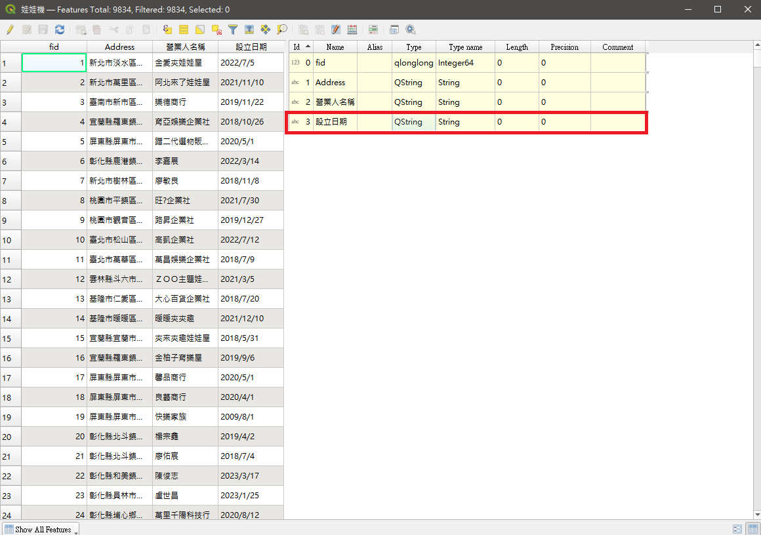Refresh the table with the reload icon

(x=60, y=30)
